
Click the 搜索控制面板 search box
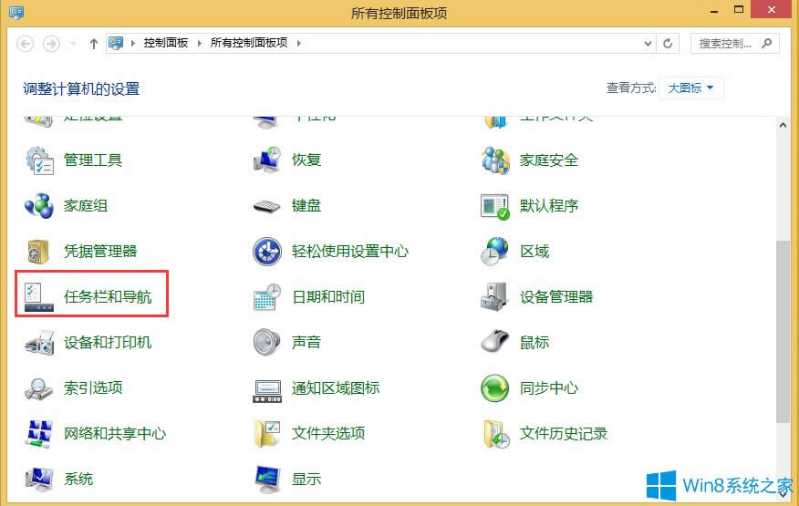(725, 43)
